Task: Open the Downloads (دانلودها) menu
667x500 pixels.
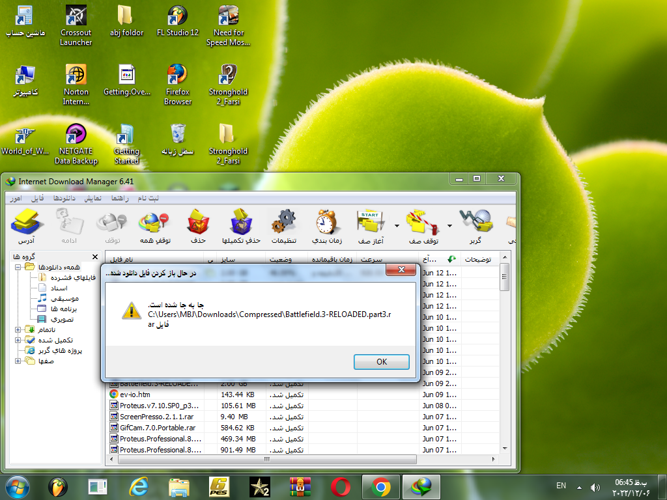Action: point(64,197)
